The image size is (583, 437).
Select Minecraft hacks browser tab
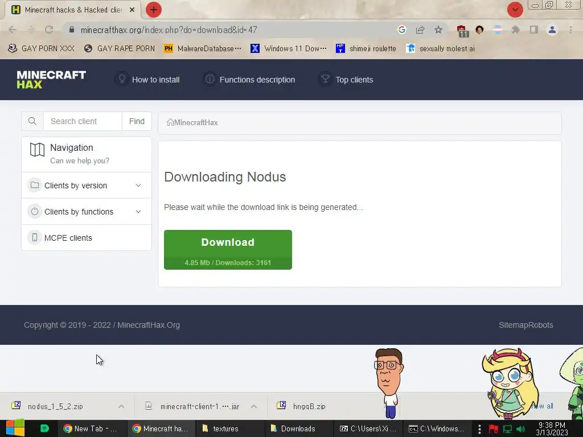tap(73, 10)
